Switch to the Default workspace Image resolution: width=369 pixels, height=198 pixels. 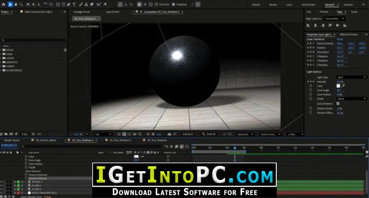(256, 5)
